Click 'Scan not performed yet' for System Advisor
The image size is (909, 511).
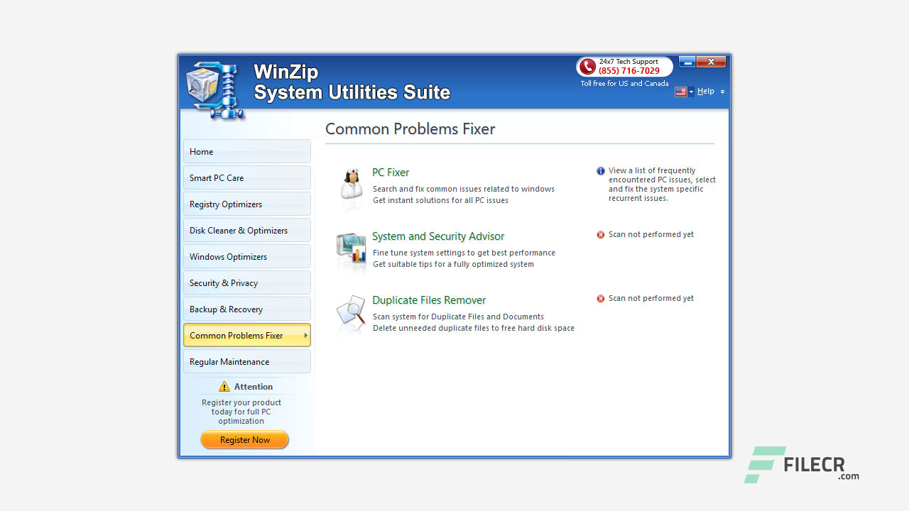click(x=651, y=235)
